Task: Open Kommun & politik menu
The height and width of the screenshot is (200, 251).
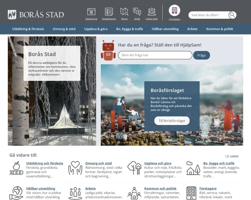Action: coord(220,29)
